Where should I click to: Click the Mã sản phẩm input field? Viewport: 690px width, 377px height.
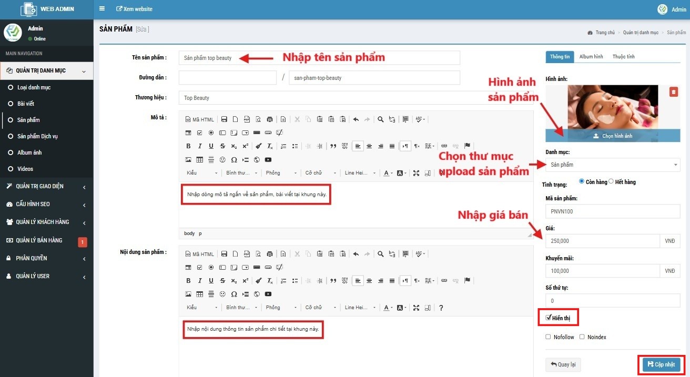(613, 211)
